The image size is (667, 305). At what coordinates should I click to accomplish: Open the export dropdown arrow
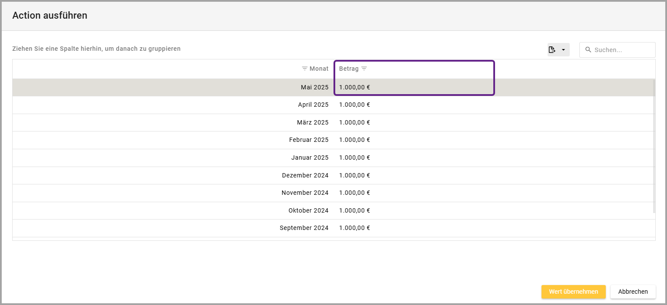tap(563, 50)
